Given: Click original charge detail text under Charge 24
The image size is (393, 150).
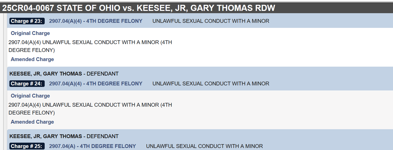Looking at the screenshot, I should tap(90, 109).
